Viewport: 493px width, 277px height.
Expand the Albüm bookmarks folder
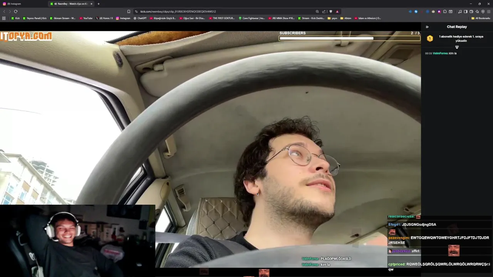point(346,18)
